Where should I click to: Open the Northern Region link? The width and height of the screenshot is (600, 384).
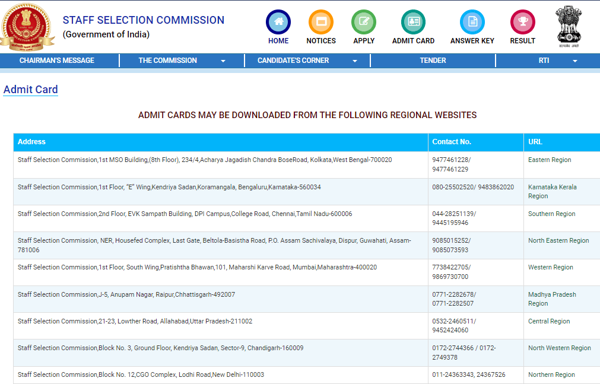(551, 375)
